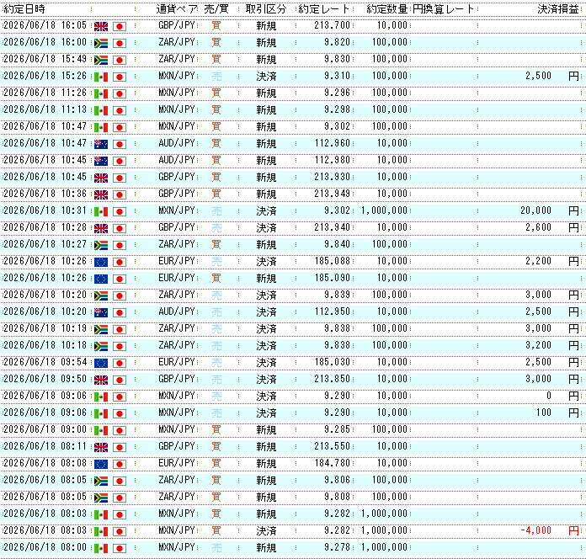Select the profit value 100
The image size is (586, 559).
[544, 413]
